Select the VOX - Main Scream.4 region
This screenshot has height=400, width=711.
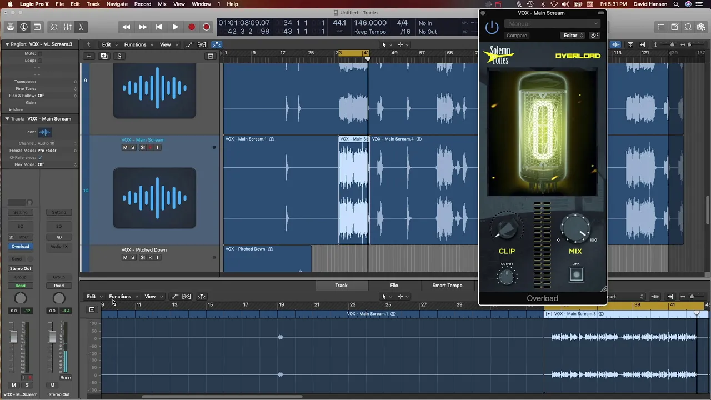pos(423,189)
